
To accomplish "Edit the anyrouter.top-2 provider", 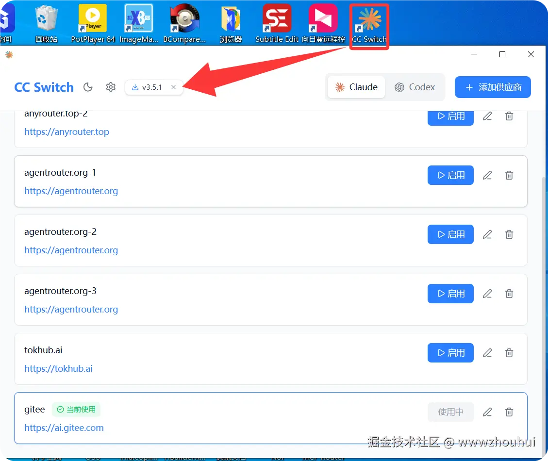I will [x=487, y=116].
